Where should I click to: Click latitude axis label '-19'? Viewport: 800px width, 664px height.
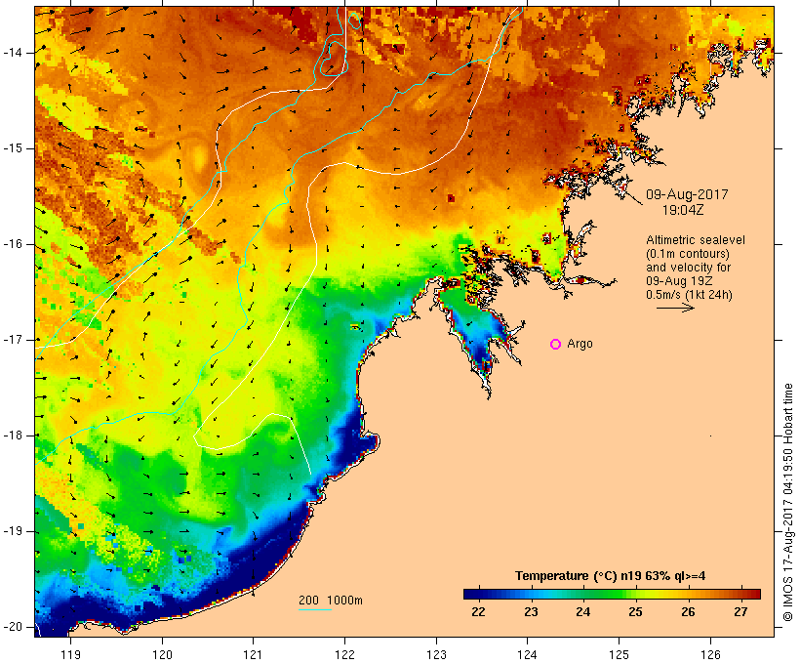tap(12, 531)
